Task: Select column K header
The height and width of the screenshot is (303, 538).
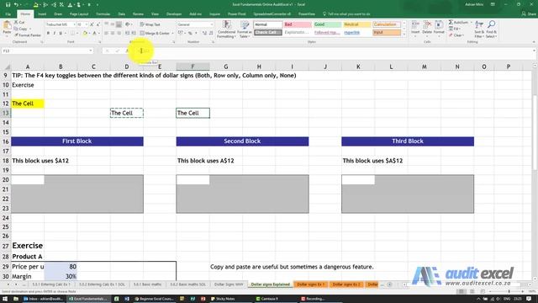Action: pos(358,66)
